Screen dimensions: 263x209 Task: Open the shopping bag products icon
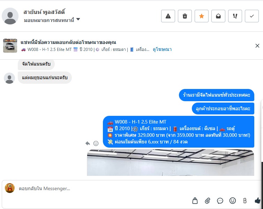(x=195, y=201)
